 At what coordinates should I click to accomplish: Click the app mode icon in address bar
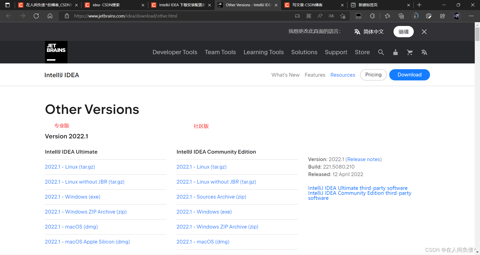click(297, 16)
